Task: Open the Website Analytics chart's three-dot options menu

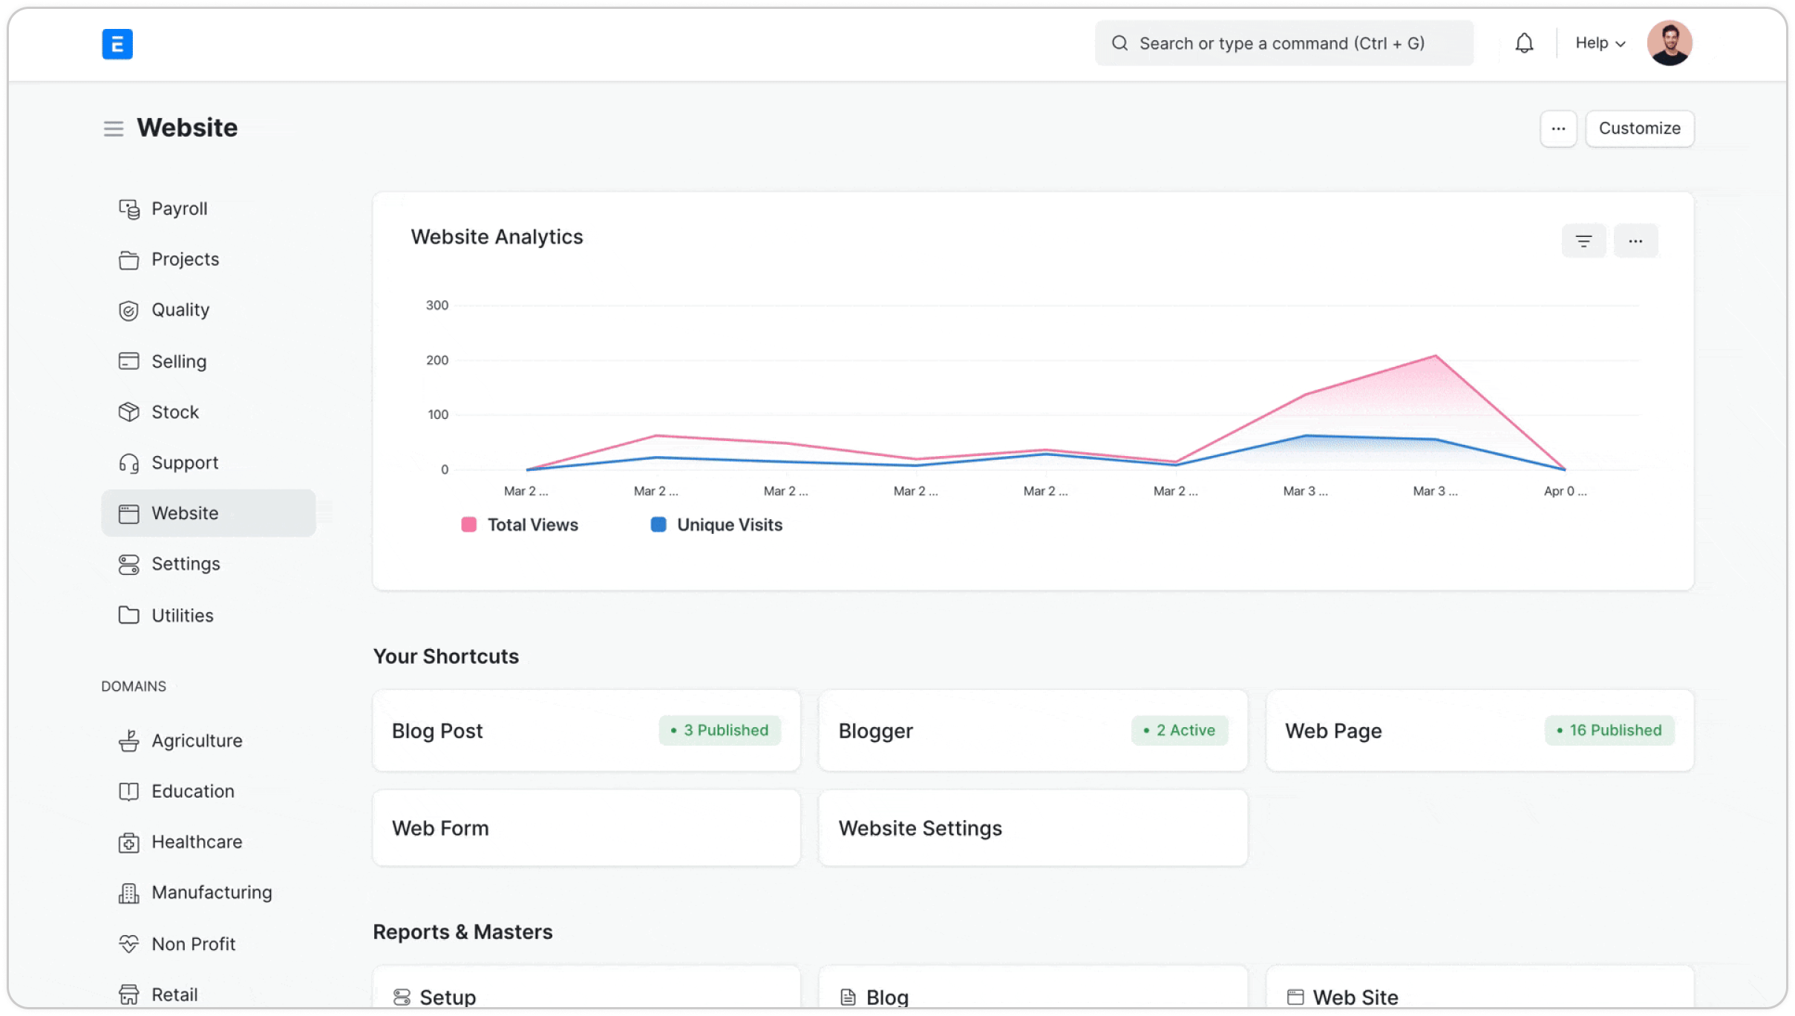Action: click(1635, 241)
